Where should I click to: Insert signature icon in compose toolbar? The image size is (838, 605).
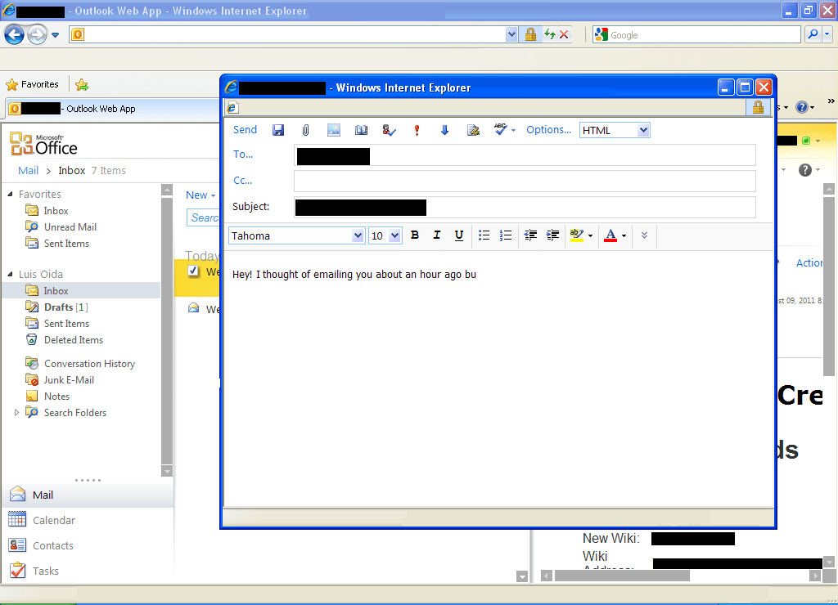click(x=473, y=130)
